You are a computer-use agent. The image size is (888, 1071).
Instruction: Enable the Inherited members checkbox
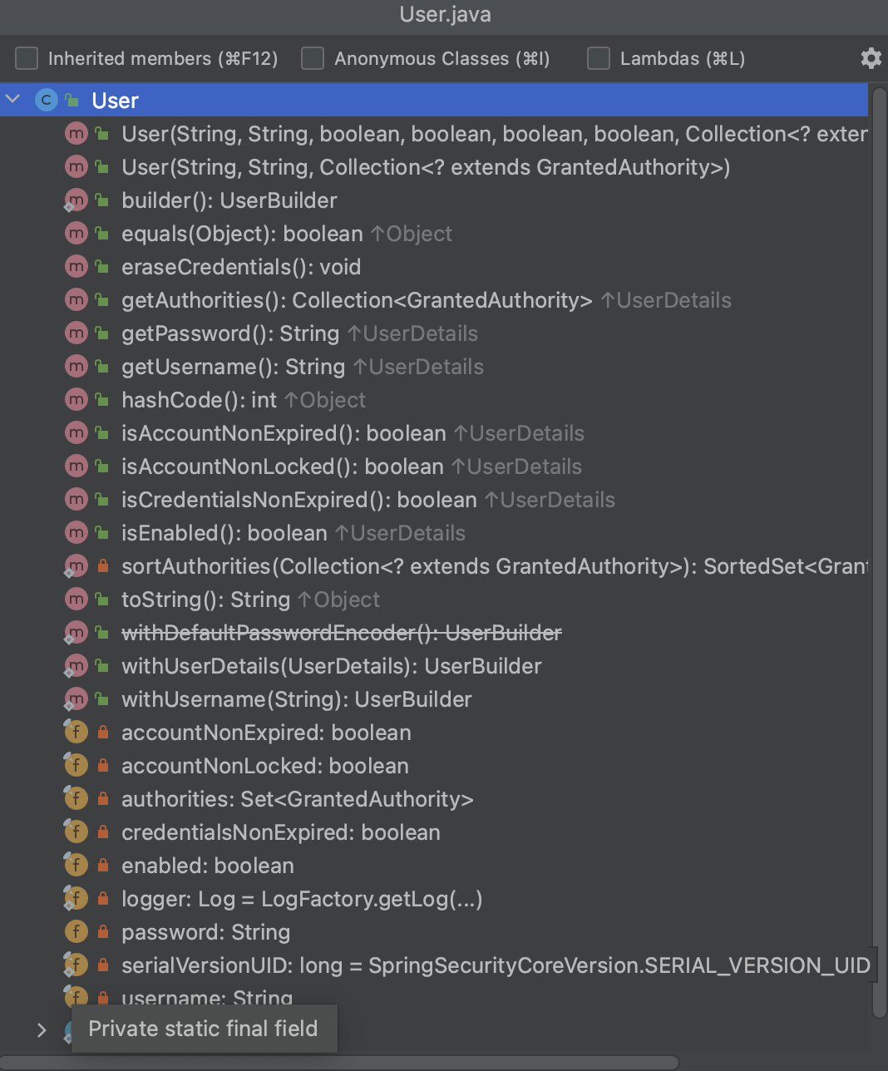pyautogui.click(x=27, y=58)
